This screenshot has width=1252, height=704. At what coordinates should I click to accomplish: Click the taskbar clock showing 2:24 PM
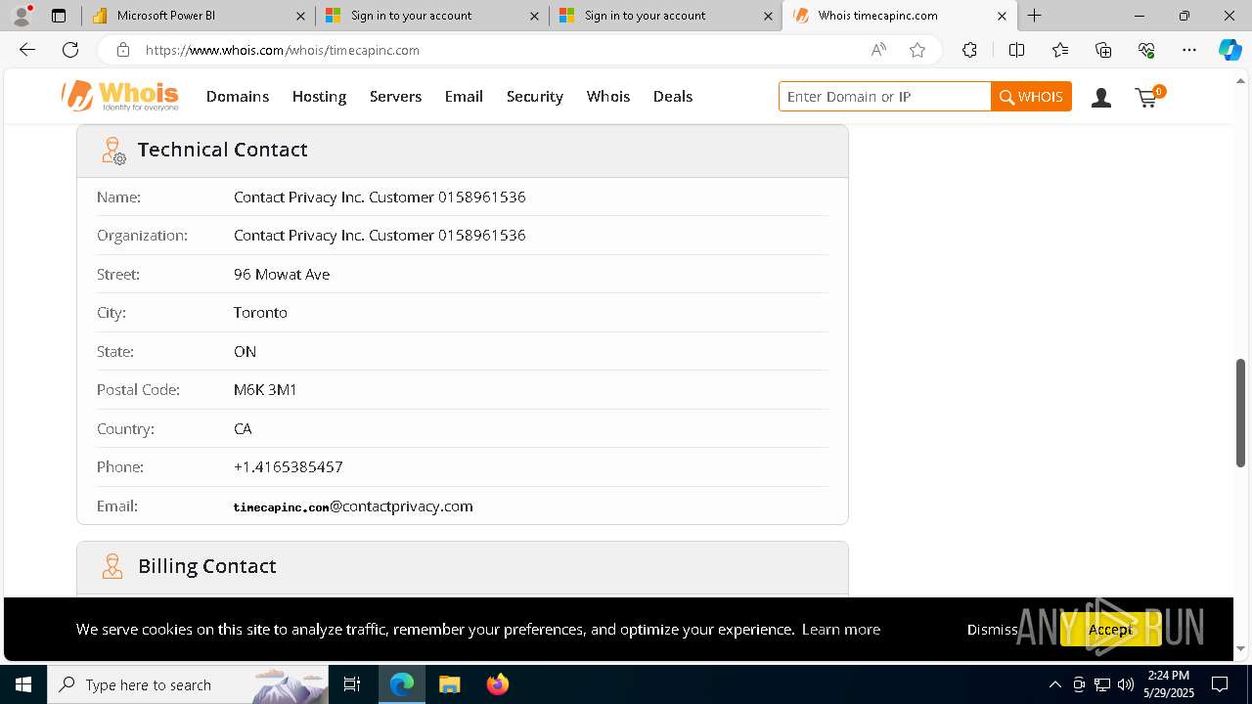(1169, 684)
